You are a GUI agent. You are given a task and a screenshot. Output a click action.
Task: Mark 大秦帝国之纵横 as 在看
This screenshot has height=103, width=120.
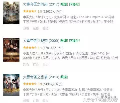[x=36, y=101]
